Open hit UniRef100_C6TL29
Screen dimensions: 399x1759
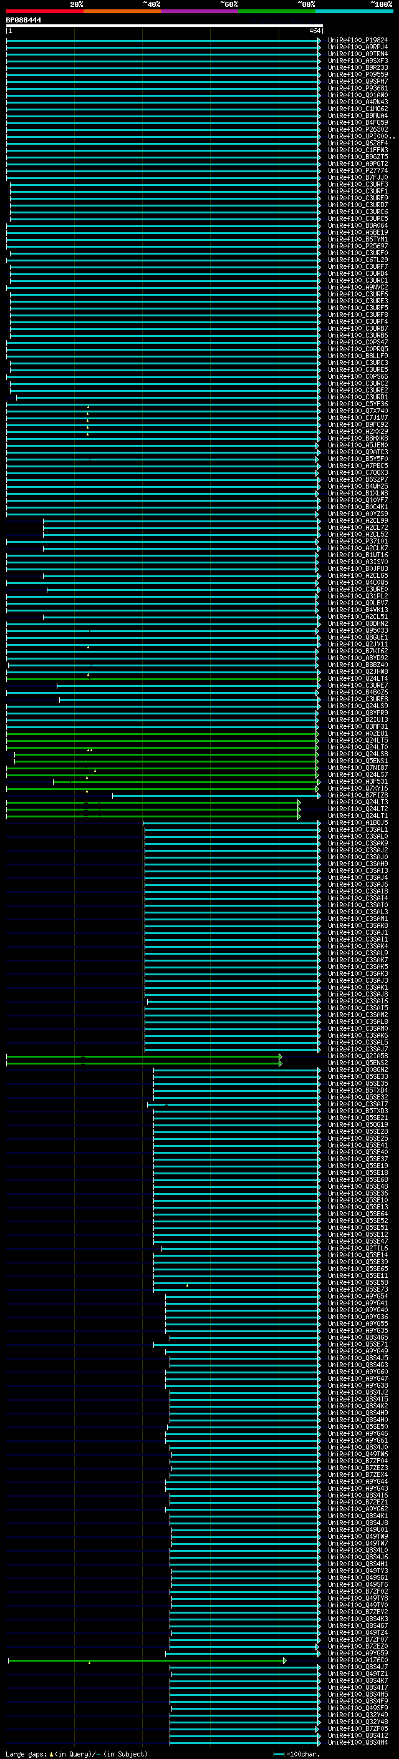click(x=357, y=260)
